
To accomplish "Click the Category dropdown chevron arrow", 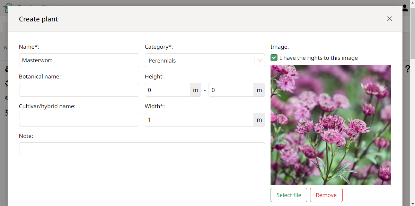I will [260, 60].
